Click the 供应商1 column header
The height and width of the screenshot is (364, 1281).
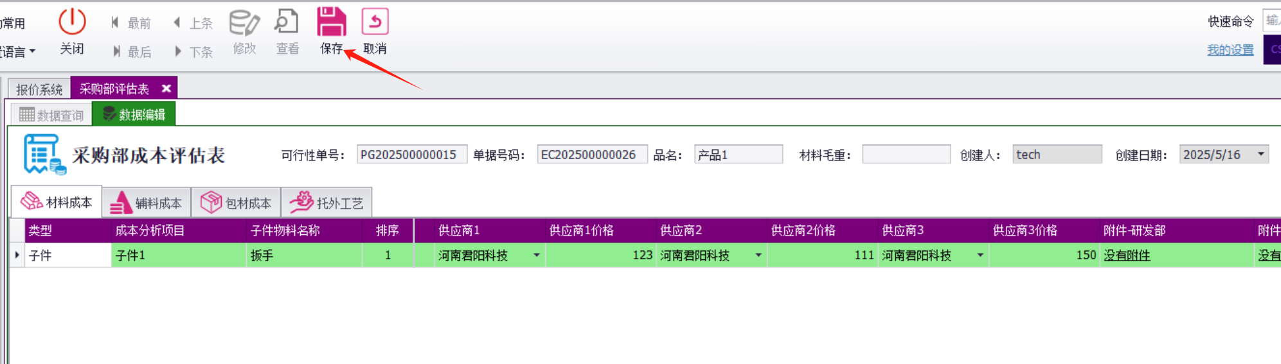click(489, 230)
